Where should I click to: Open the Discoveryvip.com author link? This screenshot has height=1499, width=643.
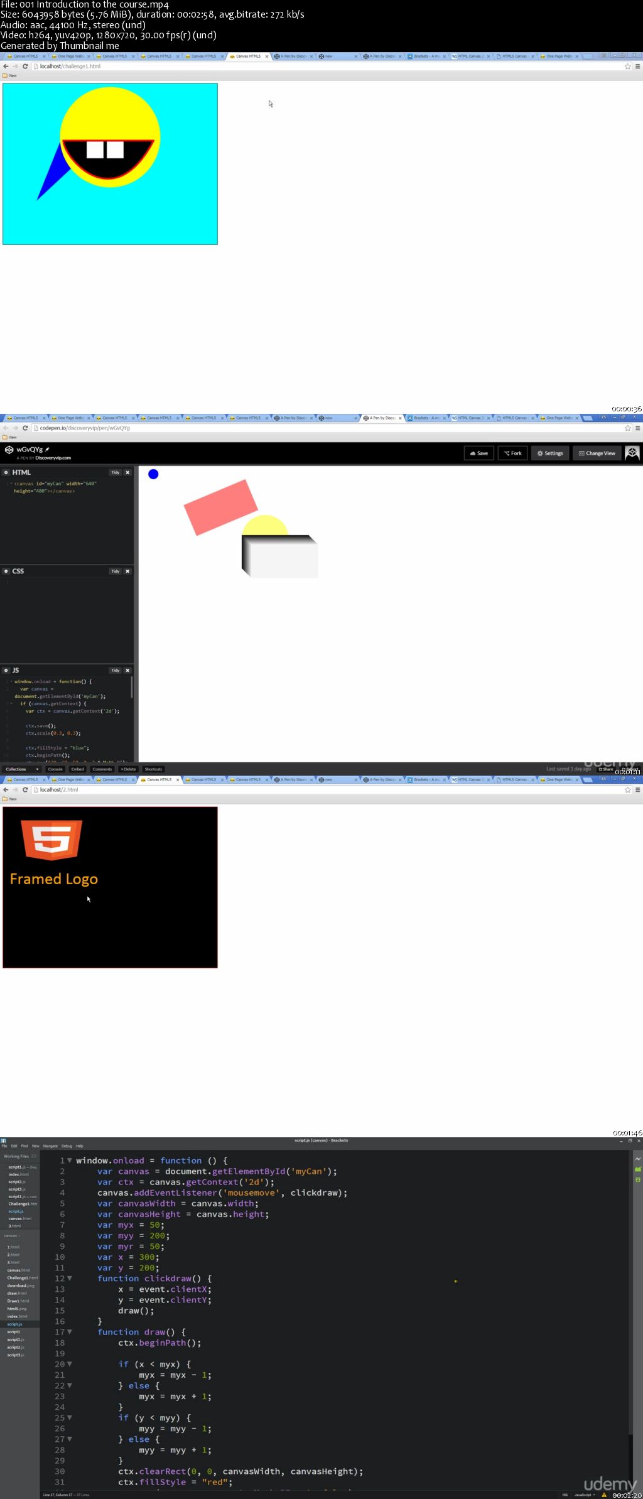[x=53, y=458]
